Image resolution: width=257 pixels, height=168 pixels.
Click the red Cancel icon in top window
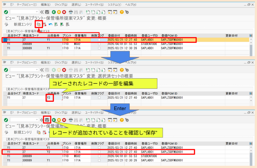pos(64,12)
